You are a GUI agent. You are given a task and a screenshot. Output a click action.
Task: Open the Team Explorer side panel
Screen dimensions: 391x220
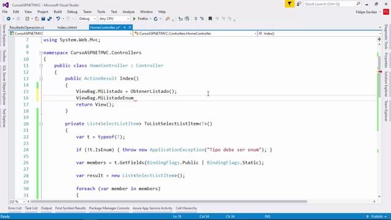(x=386, y=111)
